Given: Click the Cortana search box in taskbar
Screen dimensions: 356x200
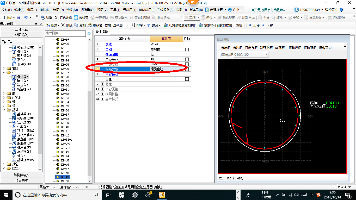Looking at the screenshot, I should click(x=57, y=195).
